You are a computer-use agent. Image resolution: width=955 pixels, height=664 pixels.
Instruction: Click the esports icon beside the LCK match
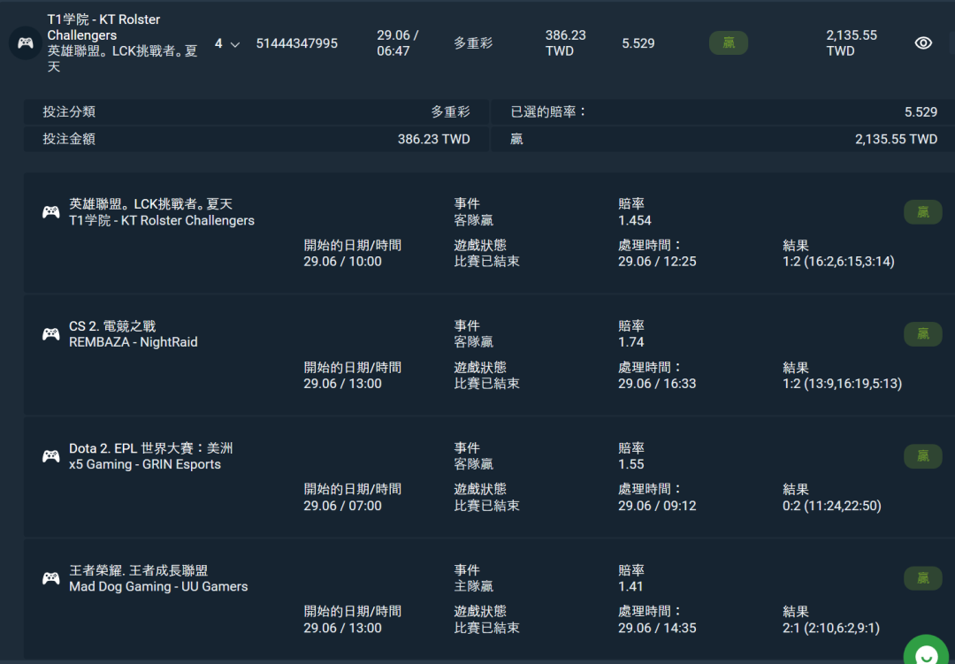coord(51,212)
